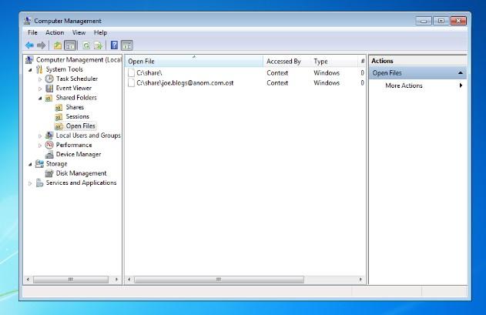Click the file list scrollbar left arrow

129,280
